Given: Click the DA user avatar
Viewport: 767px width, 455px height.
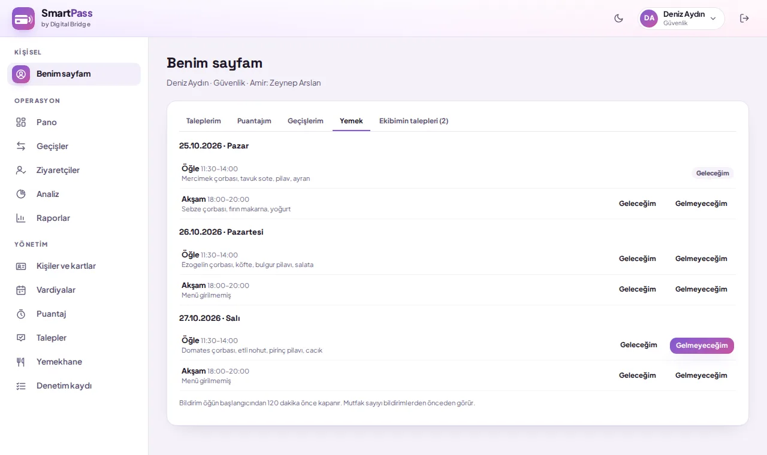Looking at the screenshot, I should pyautogui.click(x=649, y=19).
